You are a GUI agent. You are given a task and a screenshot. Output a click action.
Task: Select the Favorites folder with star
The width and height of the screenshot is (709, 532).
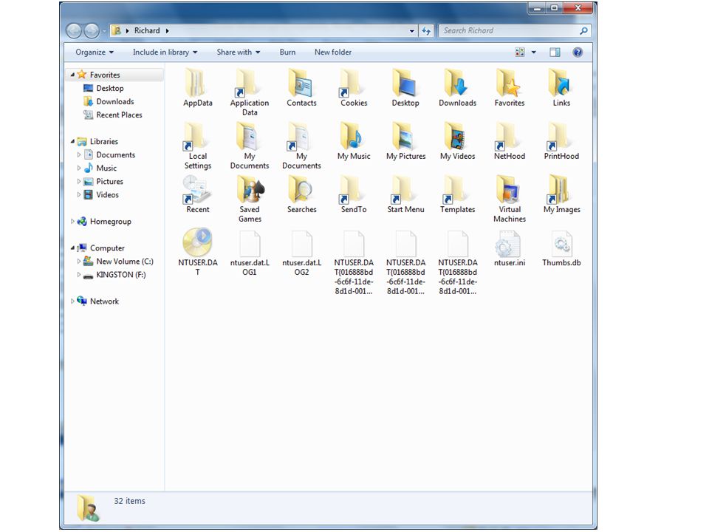510,83
